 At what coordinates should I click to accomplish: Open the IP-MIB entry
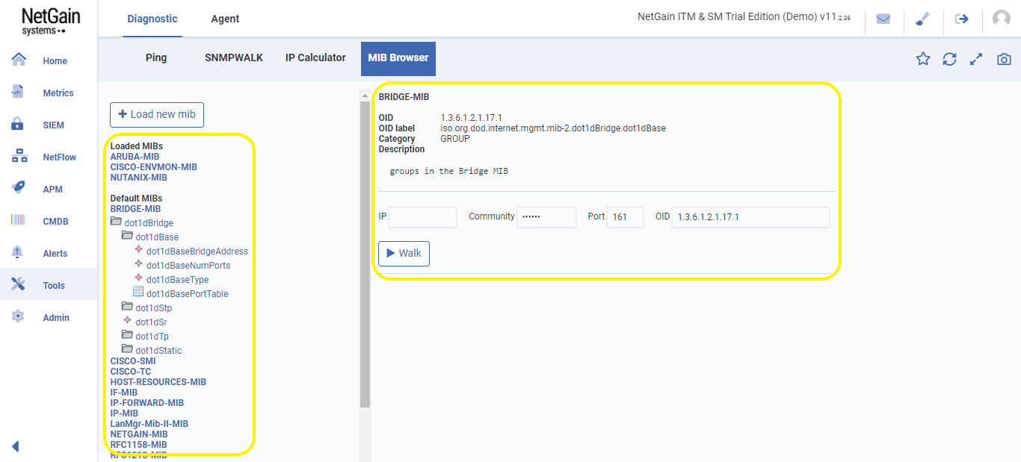[125, 413]
